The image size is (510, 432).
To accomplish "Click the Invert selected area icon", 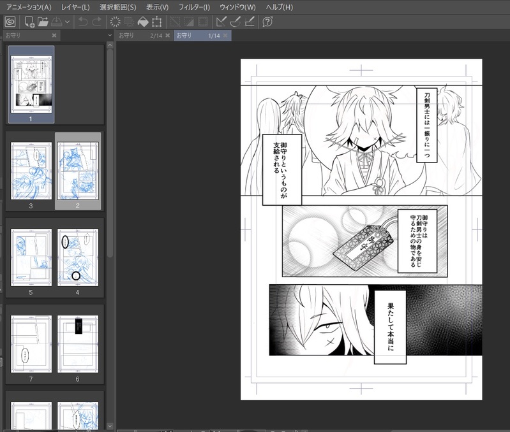I will coord(189,22).
